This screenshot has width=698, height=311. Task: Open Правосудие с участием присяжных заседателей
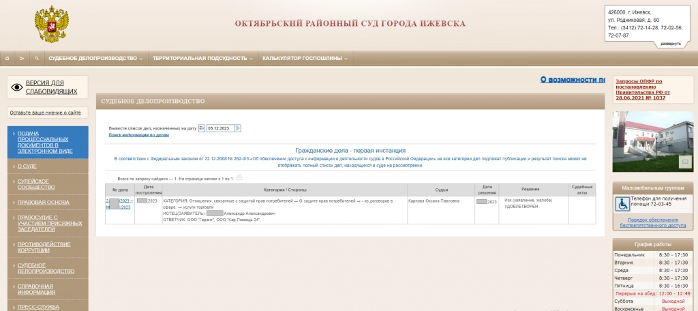pos(48,223)
